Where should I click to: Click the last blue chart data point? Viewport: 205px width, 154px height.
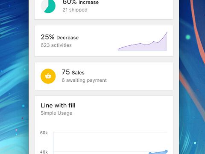click(166, 151)
